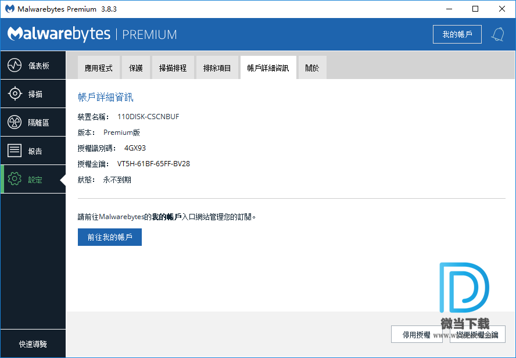
Task: Click the scan crosshair icon
Action: tap(15, 94)
